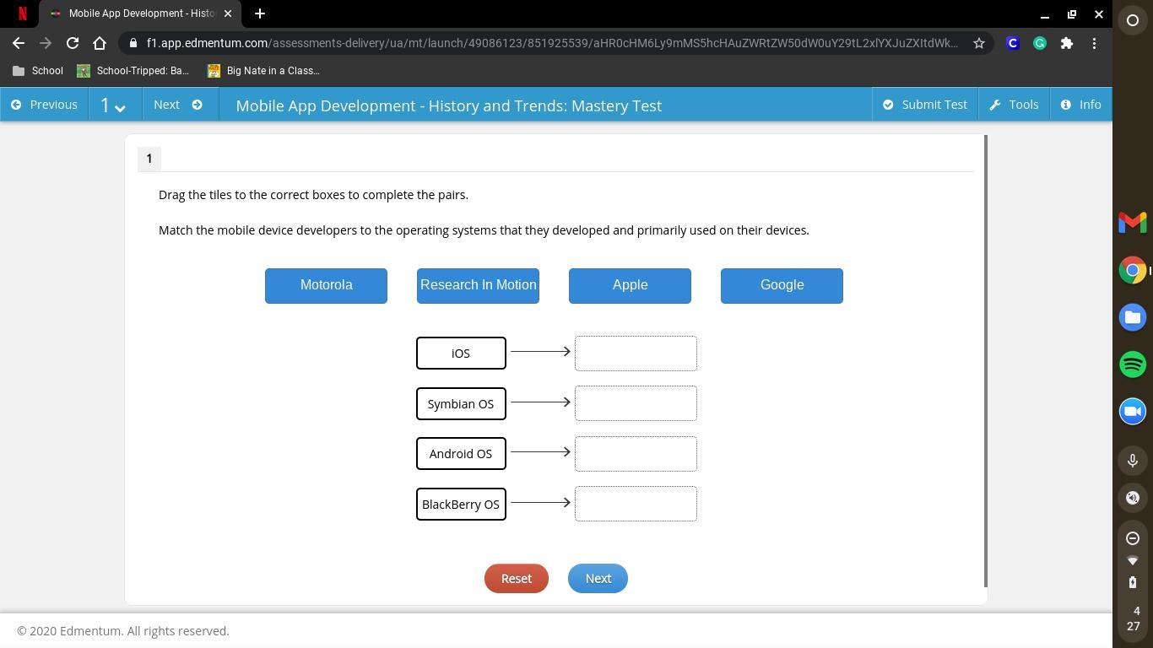Select the Research In Motion tile
Viewport: 1153px width, 648px height.
point(478,285)
